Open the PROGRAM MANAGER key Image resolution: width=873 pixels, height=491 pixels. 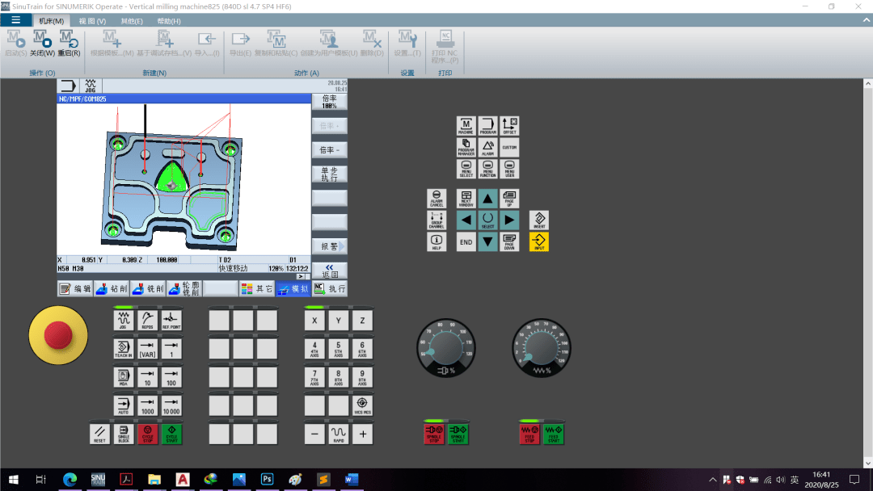[466, 148]
